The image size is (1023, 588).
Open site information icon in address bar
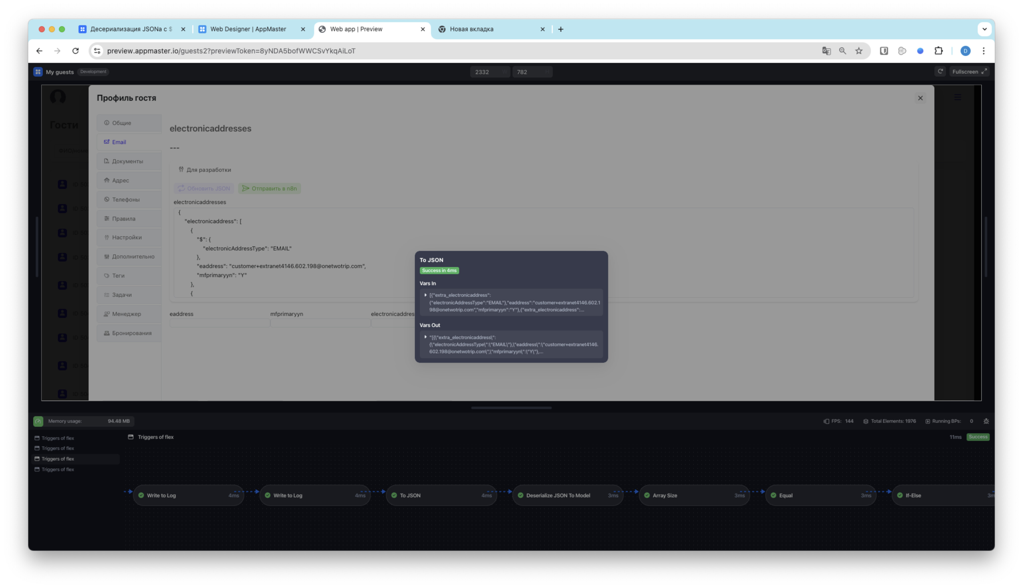pos(97,51)
